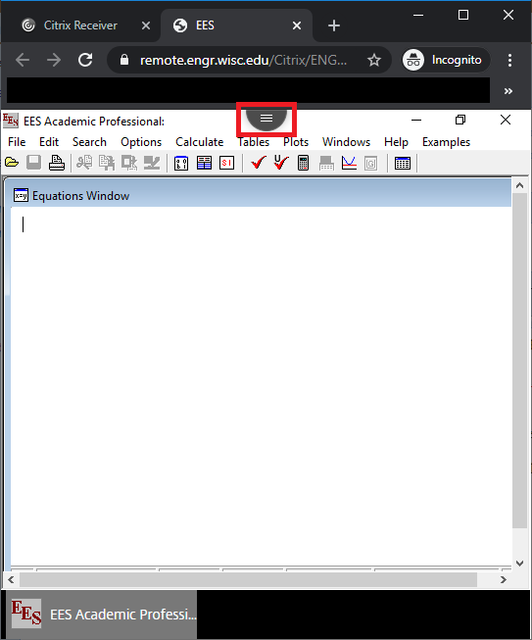Screen dimensions: 532x640
Task: Click the Open file folder icon
Action: (12, 163)
